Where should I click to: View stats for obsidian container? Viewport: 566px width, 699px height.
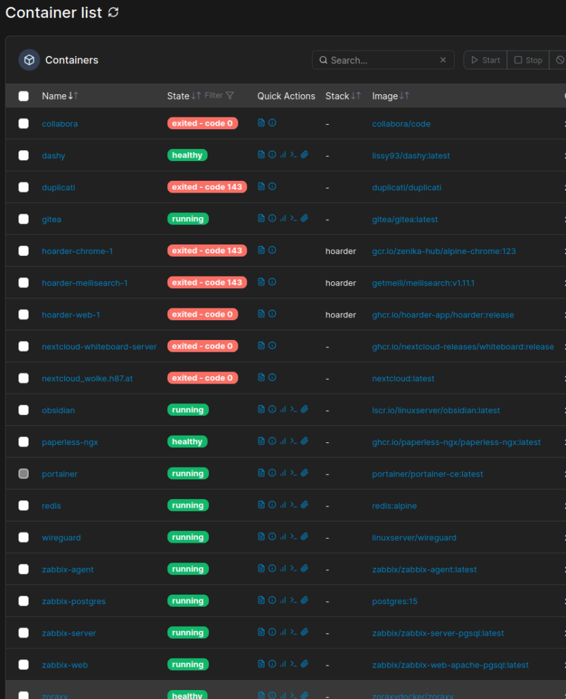tap(283, 410)
